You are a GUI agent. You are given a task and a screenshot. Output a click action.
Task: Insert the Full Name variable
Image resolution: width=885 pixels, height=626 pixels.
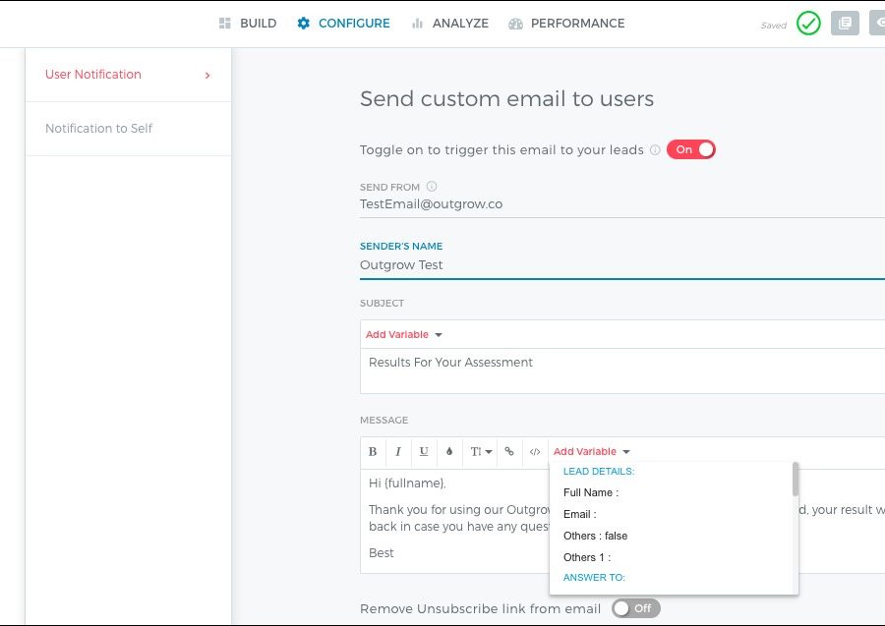point(590,492)
